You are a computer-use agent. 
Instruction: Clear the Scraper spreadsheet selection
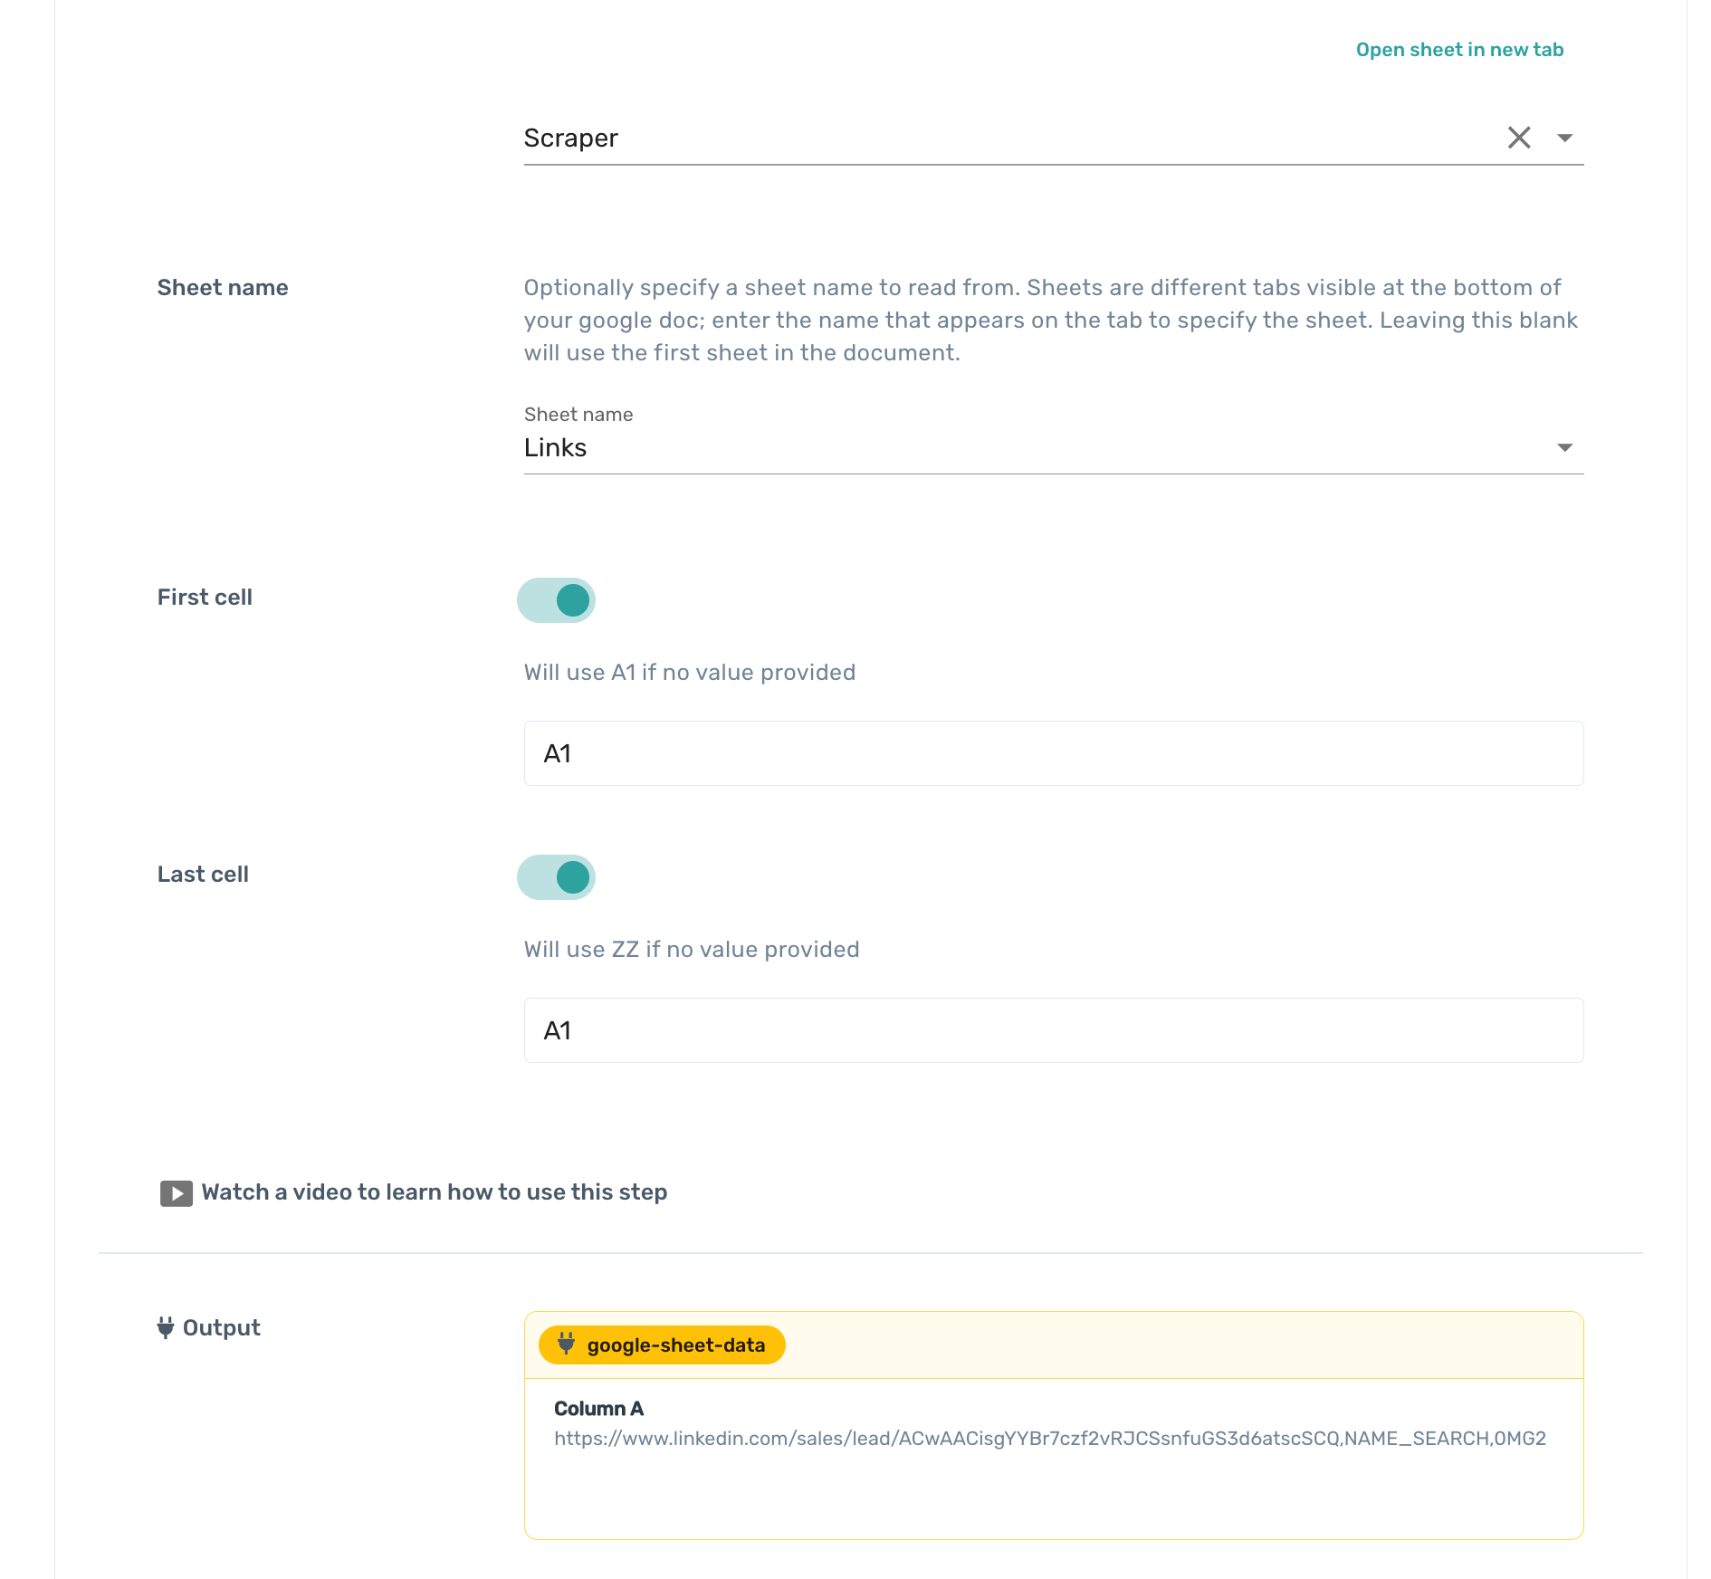pyautogui.click(x=1518, y=138)
